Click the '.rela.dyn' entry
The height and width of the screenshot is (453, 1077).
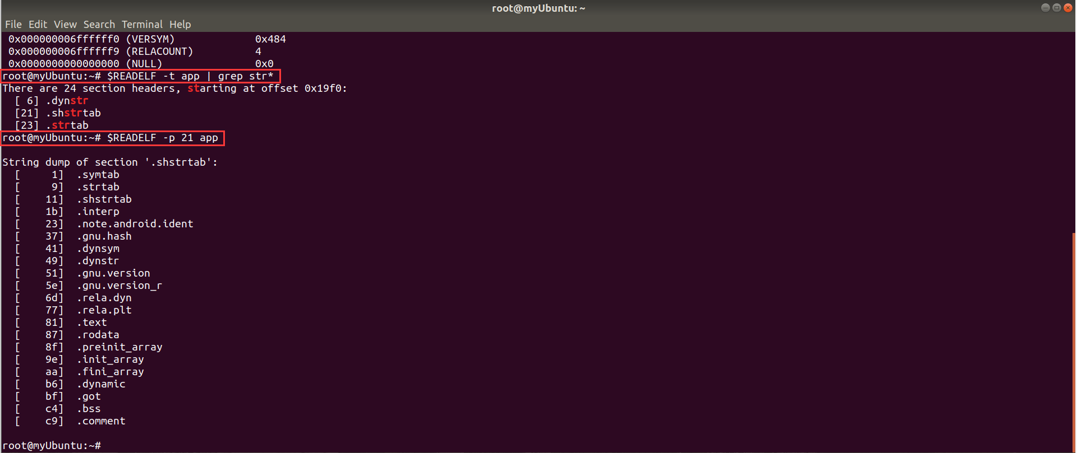coord(104,298)
